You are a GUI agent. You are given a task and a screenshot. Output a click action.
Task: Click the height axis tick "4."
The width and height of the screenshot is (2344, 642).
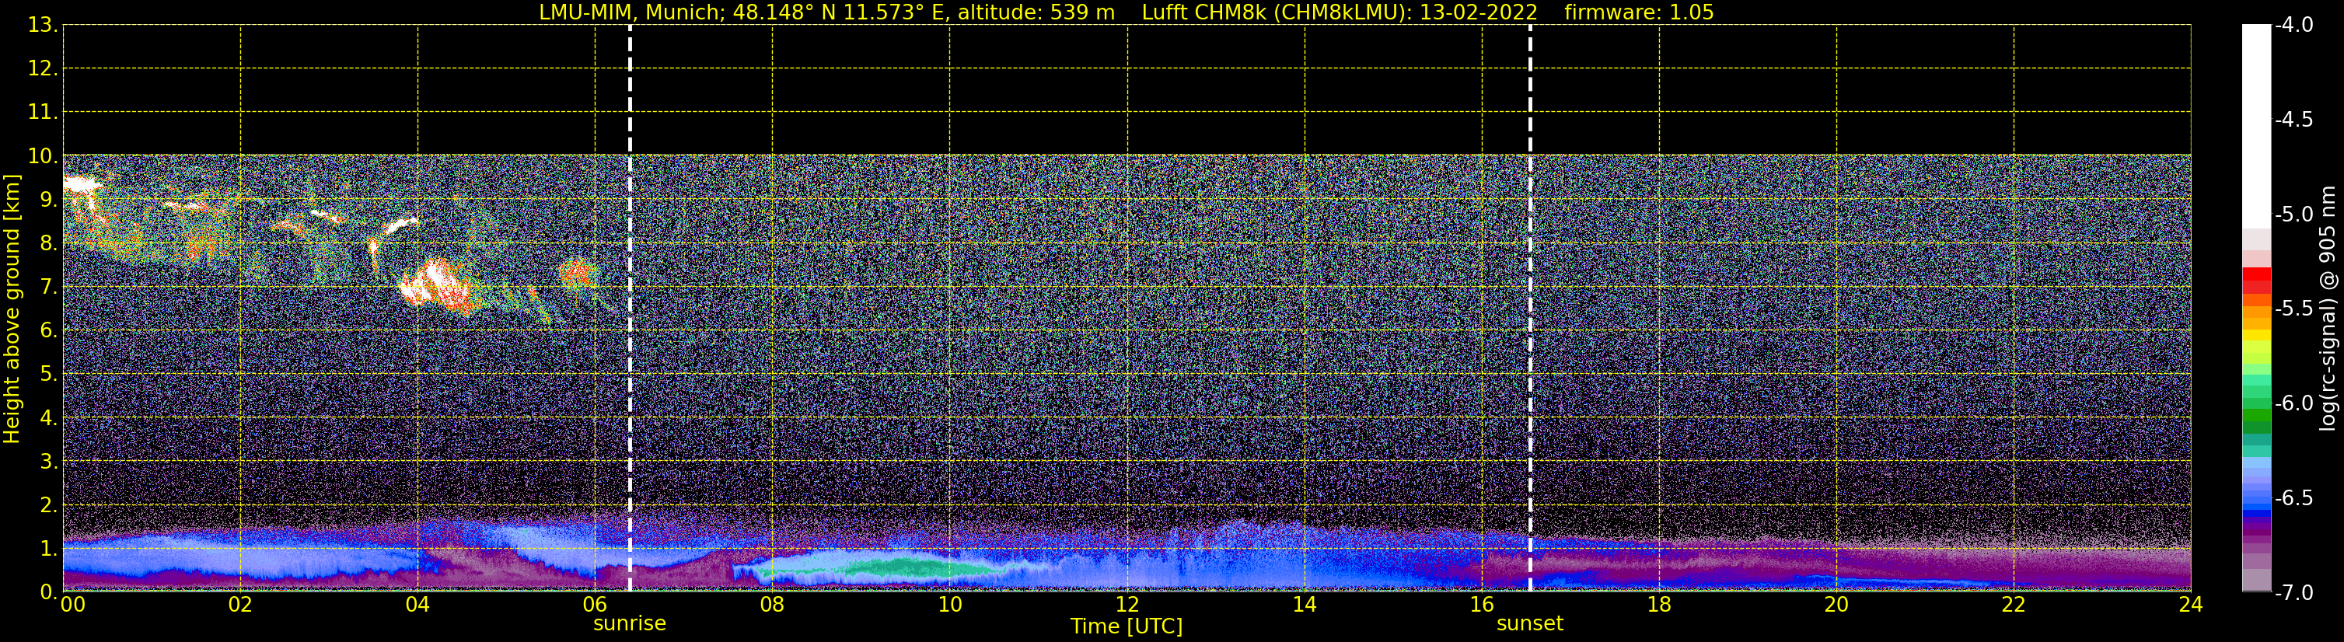point(48,418)
